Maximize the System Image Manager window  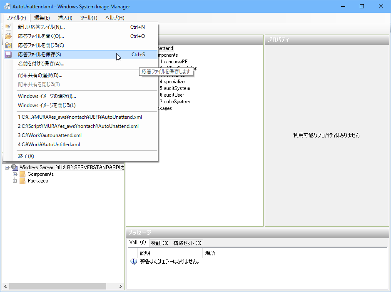click(362, 7)
